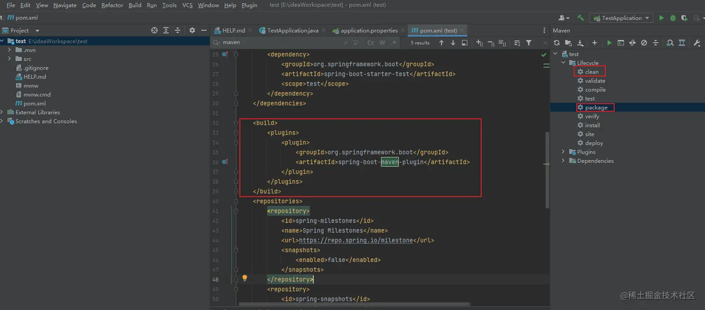
Task: Clear the maven search text
Action: pos(346,42)
